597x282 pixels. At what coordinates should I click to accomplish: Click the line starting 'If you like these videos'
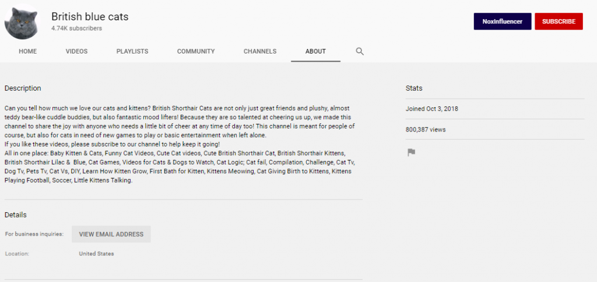pos(113,144)
